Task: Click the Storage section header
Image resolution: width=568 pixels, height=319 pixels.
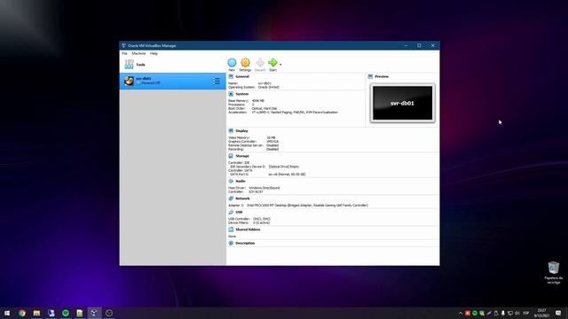Action: coord(242,156)
